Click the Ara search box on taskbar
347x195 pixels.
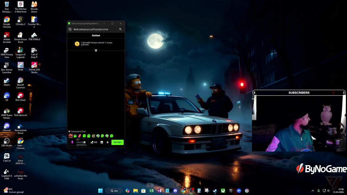[114, 191]
